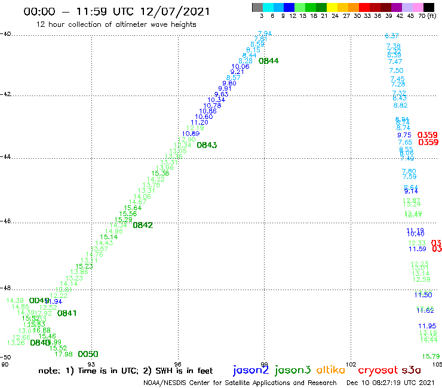Click the jason2 satellite legend label
442x388 pixels.
pos(251,371)
